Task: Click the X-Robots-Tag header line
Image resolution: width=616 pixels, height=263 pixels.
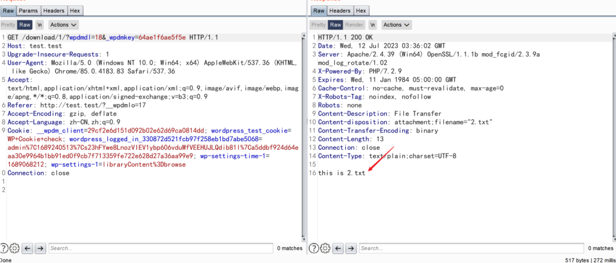Action: tap(374, 96)
